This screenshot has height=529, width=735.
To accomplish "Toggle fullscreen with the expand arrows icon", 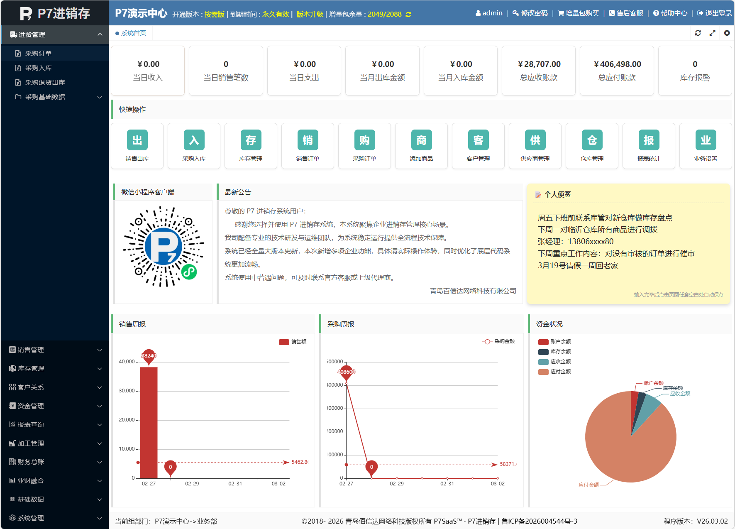I will coord(712,33).
